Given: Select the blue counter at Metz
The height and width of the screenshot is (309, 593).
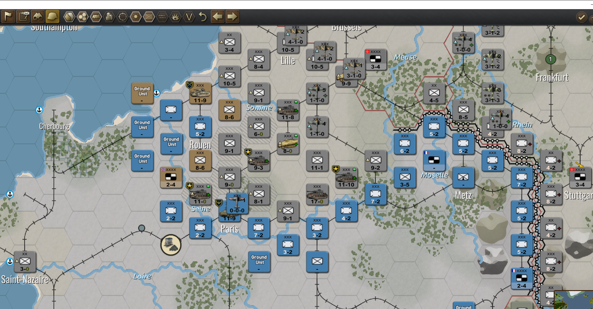Looking at the screenshot, I should 463,177.
